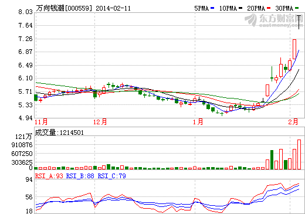
Task: Click the red 20PMA legend marker
Action: [x=269, y=8]
